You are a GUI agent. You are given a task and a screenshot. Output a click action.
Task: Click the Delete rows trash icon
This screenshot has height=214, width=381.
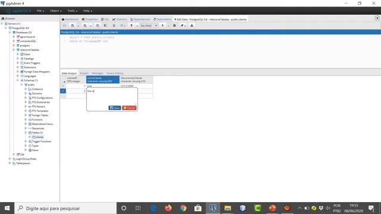(x=114, y=26)
